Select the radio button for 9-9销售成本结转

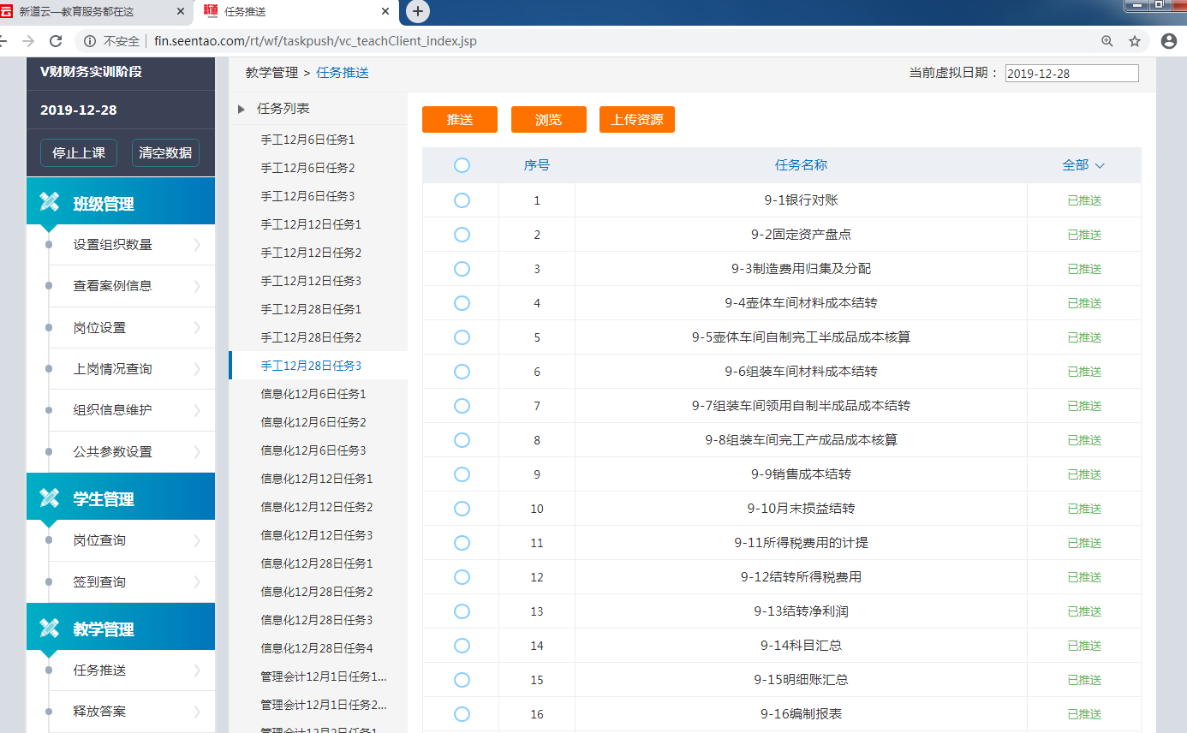462,474
